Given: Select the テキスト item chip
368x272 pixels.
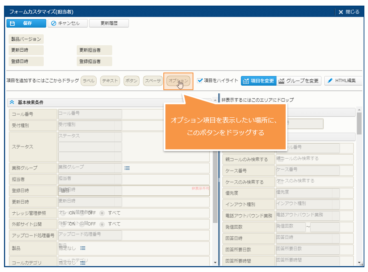Looking at the screenshot, I should click(110, 81).
